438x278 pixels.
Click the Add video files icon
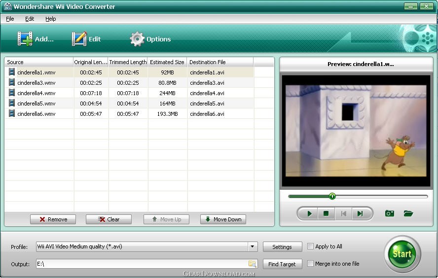pyautogui.click(x=25, y=38)
